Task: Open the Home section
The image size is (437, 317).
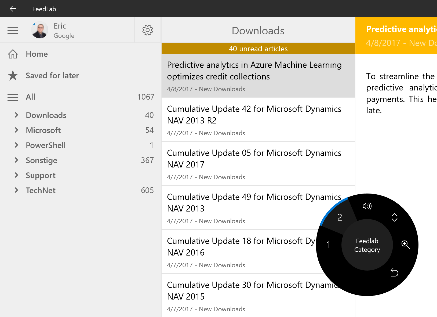Action: (81, 54)
